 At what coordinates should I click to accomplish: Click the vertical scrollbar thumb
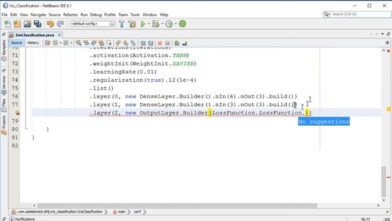pyautogui.click(x=384, y=181)
